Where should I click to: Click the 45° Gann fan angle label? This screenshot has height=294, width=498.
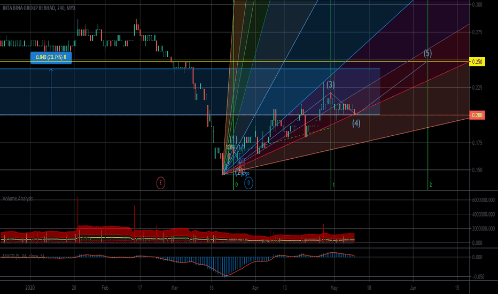(246, 174)
